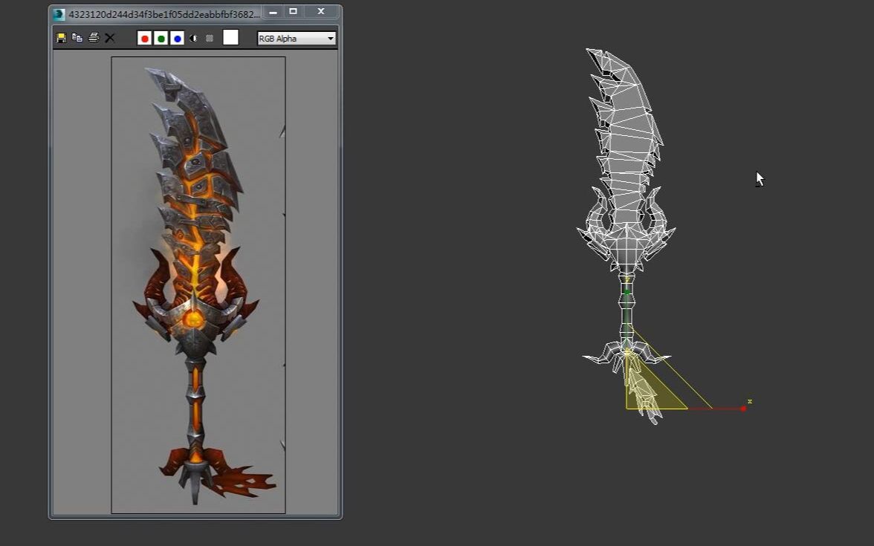Image resolution: width=874 pixels, height=546 pixels.
Task: Toggle the green channel display
Action: tap(161, 38)
